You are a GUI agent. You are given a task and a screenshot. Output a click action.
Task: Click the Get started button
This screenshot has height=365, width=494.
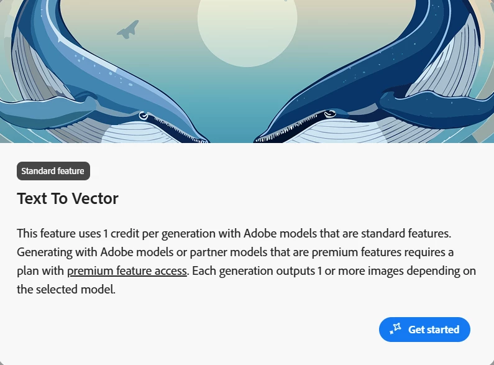click(x=424, y=330)
